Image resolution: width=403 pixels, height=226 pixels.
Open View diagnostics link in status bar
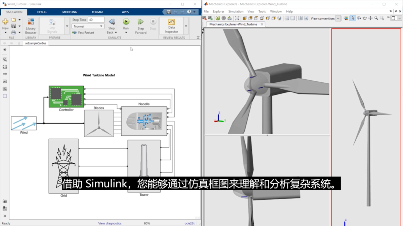click(110, 223)
